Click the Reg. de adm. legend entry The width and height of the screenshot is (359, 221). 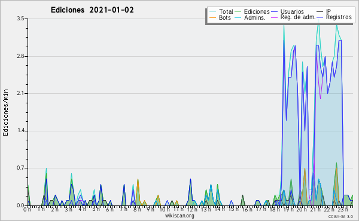pos(294,17)
